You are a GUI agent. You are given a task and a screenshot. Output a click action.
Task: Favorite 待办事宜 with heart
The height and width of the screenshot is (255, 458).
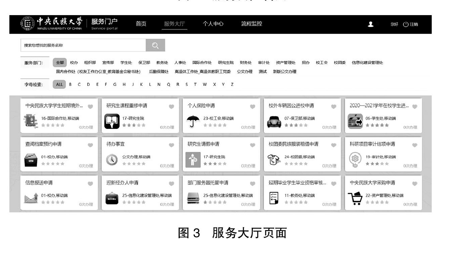(172, 145)
